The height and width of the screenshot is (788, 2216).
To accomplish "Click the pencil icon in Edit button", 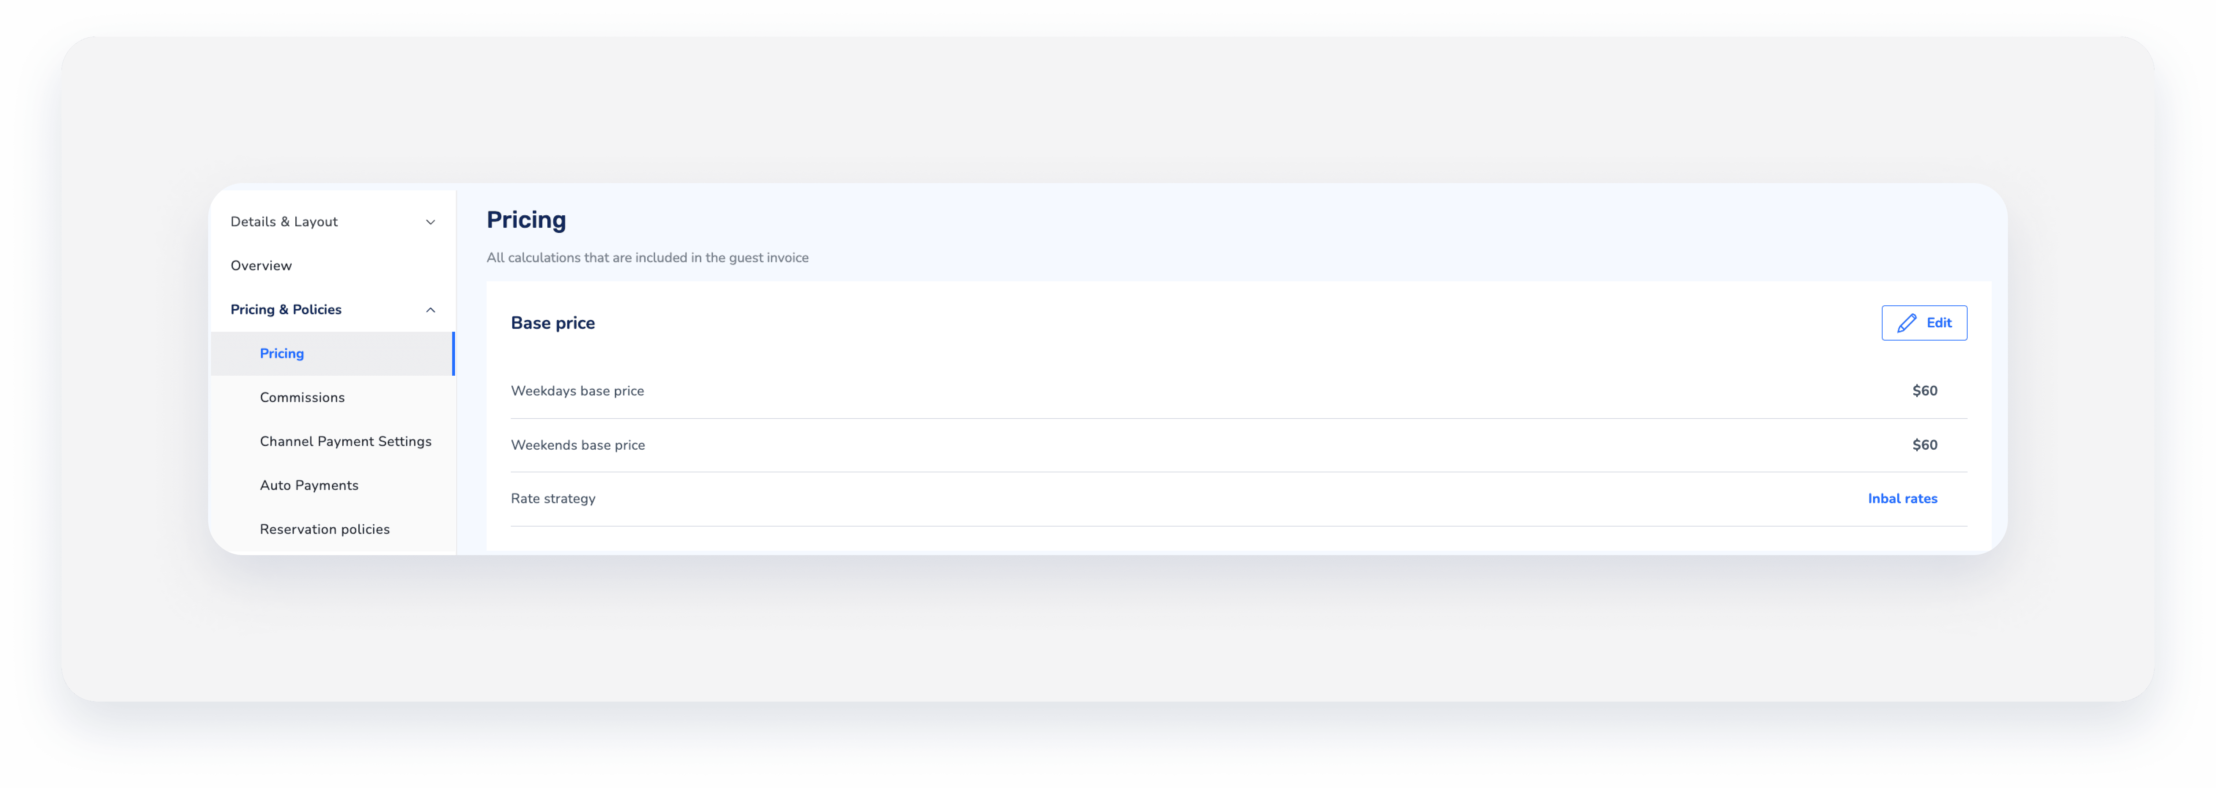I will [x=1906, y=323].
